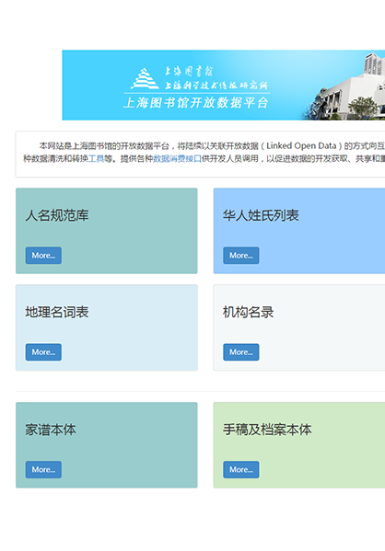Screen dimensions: 385x551
Task: Select the 地理名词表 heading
Action: [x=57, y=312]
